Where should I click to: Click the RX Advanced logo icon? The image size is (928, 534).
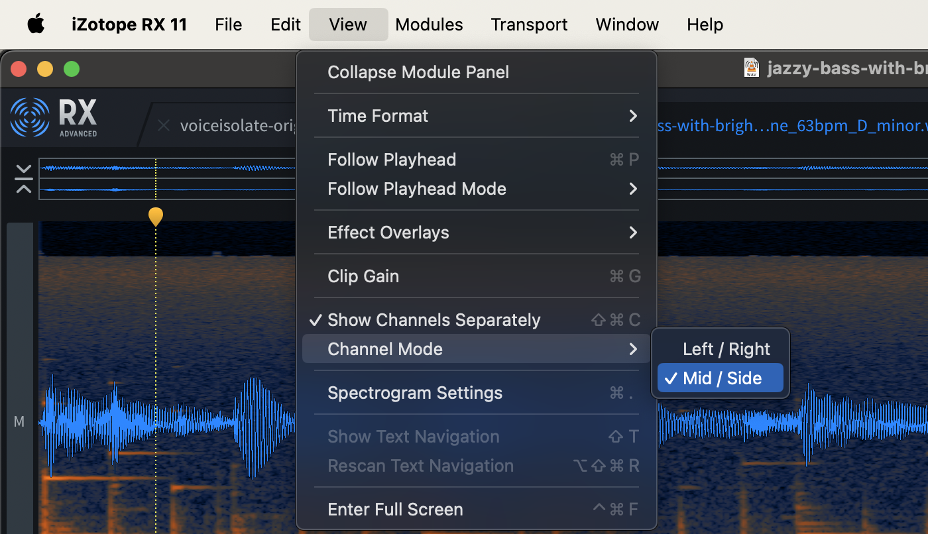point(30,117)
